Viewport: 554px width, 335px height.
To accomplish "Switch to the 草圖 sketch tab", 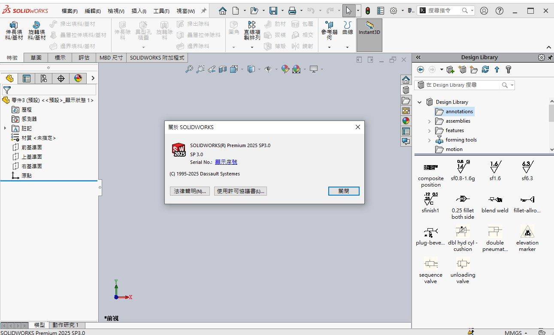I will click(x=36, y=57).
